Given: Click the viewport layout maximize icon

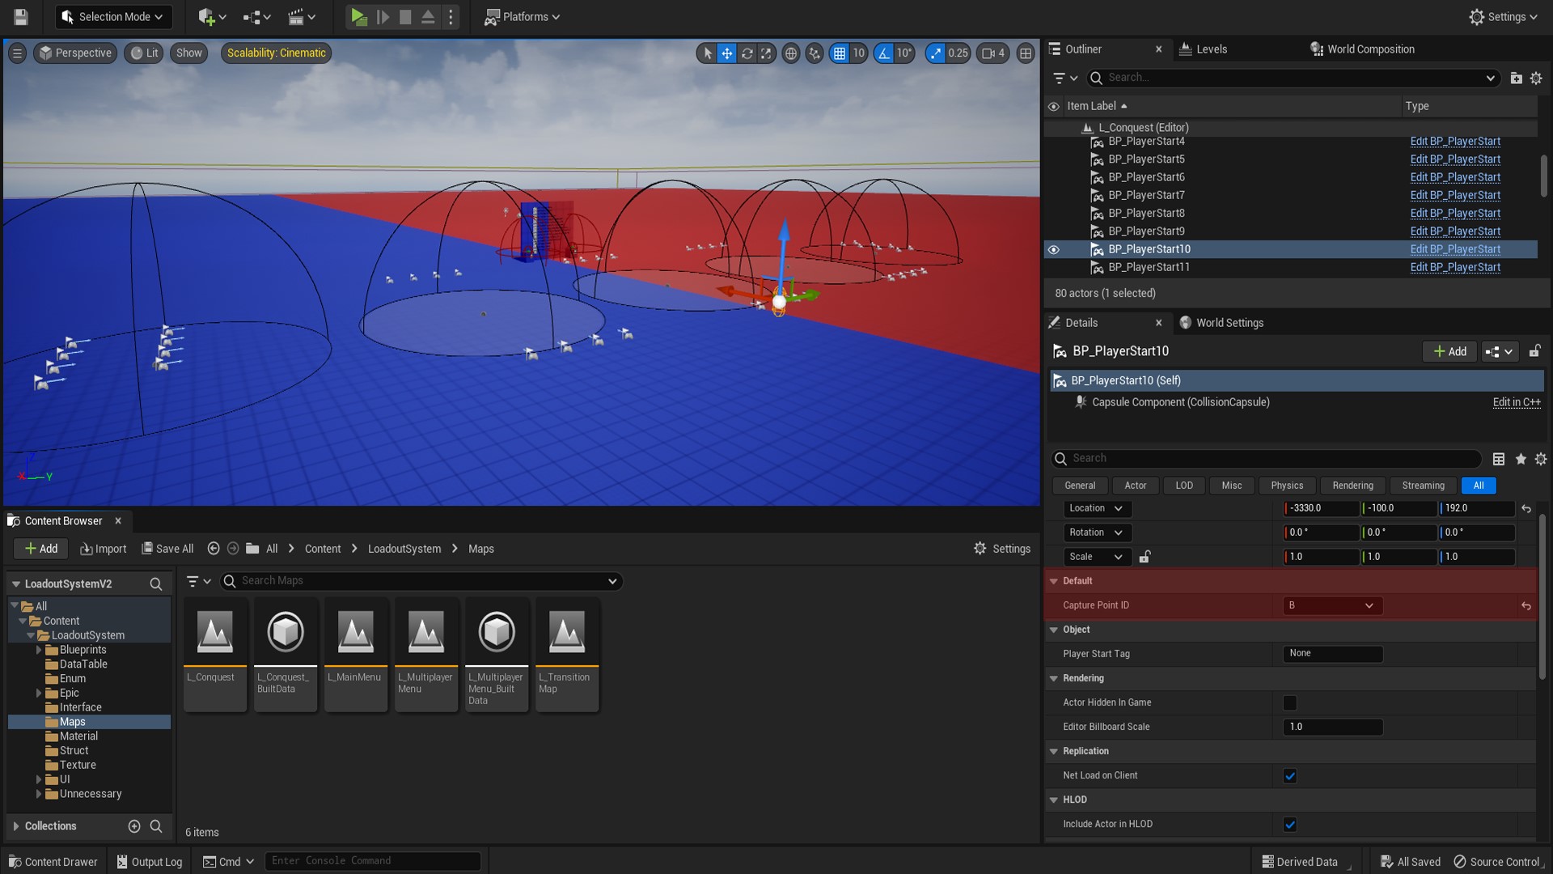Looking at the screenshot, I should click(1025, 53).
